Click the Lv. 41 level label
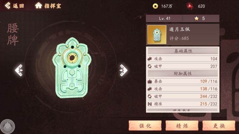 (x=165, y=19)
